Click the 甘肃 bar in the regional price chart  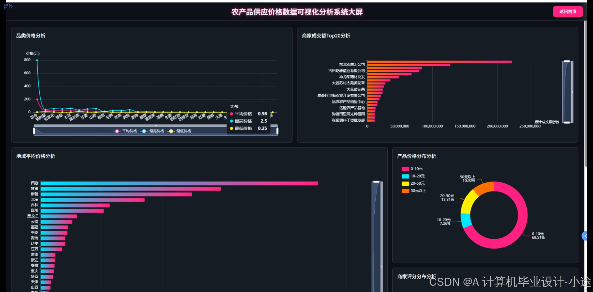click(x=131, y=189)
